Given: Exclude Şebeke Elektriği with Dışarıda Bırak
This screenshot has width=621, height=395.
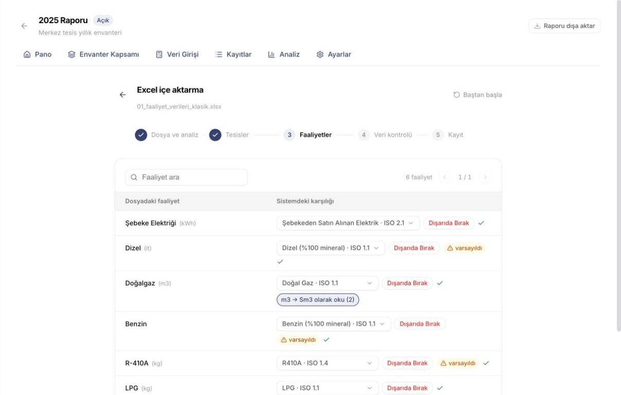Looking at the screenshot, I should 449,223.
